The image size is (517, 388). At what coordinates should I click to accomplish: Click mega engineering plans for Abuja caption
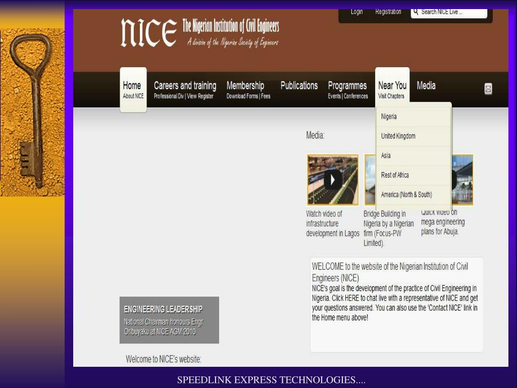443,222
